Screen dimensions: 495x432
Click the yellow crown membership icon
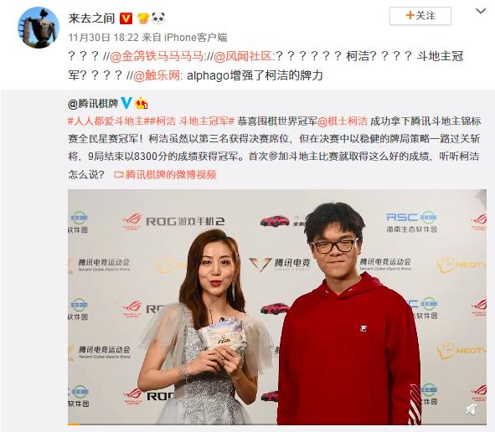(143, 18)
